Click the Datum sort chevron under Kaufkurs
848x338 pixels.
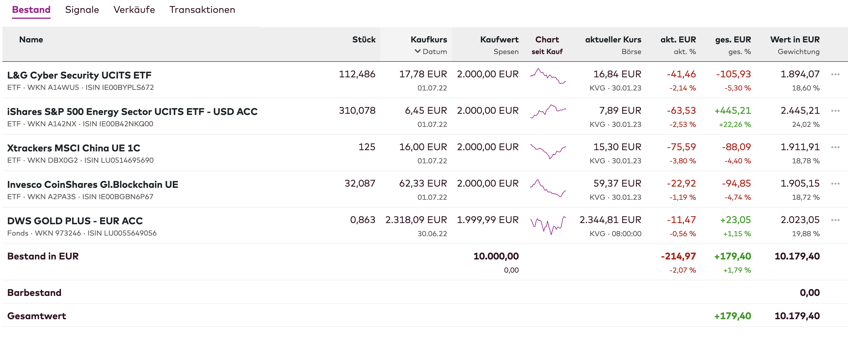(417, 51)
